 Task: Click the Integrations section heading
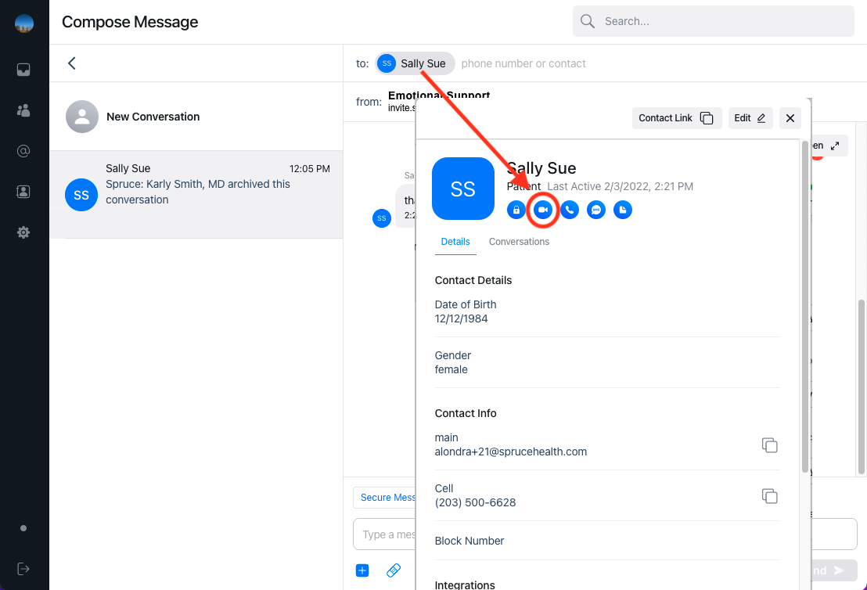pyautogui.click(x=465, y=585)
